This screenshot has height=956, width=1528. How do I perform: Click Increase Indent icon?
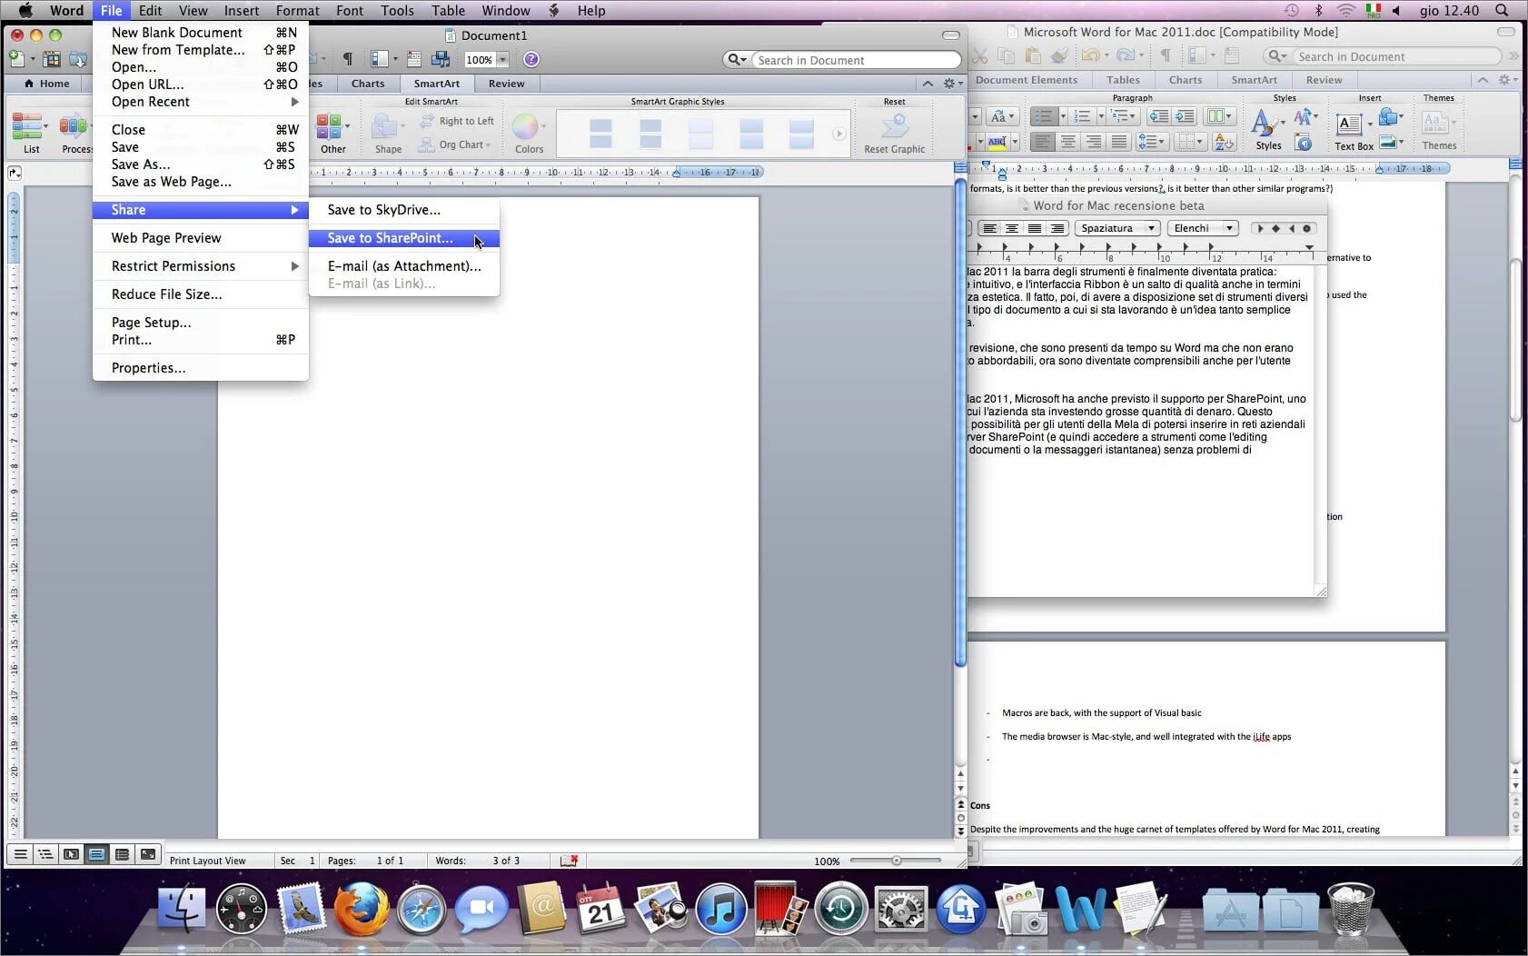[x=1185, y=116]
